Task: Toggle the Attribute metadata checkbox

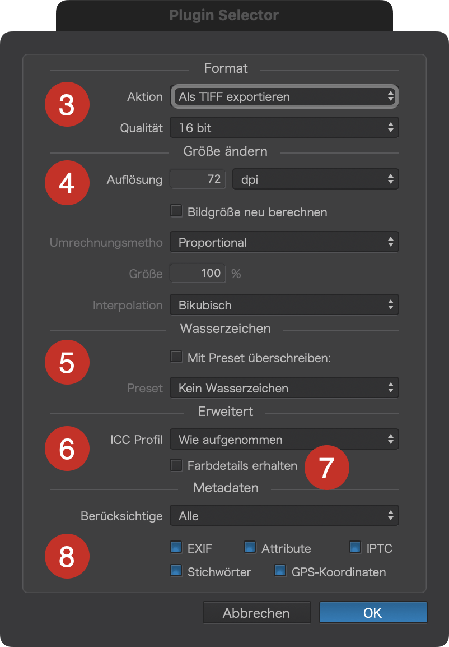Action: [x=250, y=548]
